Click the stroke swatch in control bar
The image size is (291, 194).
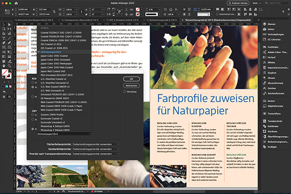(x=138, y=14)
